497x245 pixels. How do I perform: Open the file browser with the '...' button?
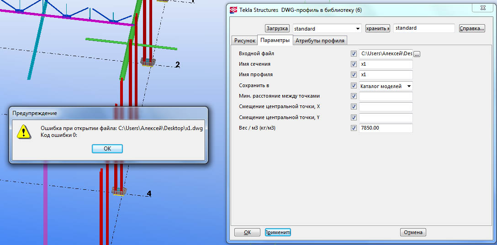[417, 54]
